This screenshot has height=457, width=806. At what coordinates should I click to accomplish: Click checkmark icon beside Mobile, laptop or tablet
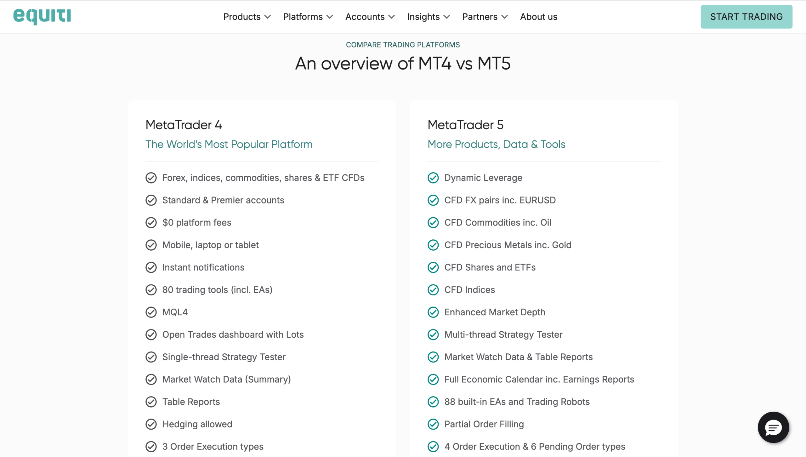pyautogui.click(x=151, y=245)
